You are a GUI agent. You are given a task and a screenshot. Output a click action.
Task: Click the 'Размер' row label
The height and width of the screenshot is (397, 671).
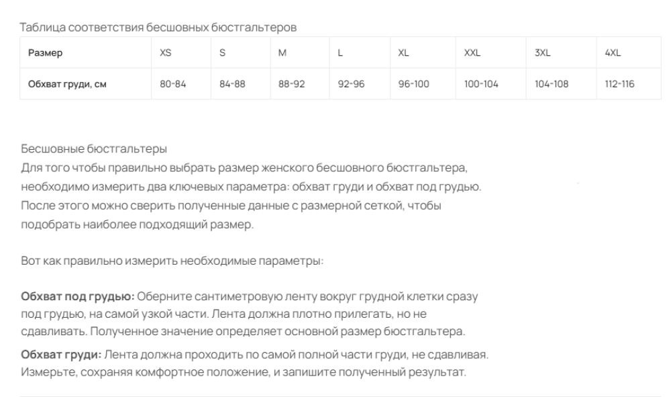(46, 52)
